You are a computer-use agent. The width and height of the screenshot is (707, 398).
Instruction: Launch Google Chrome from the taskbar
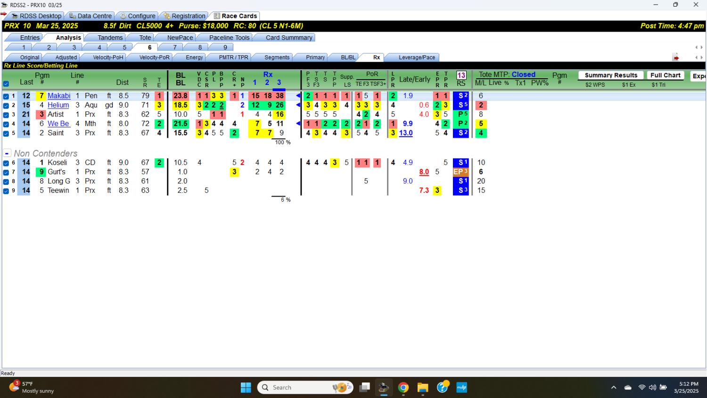tap(403, 388)
